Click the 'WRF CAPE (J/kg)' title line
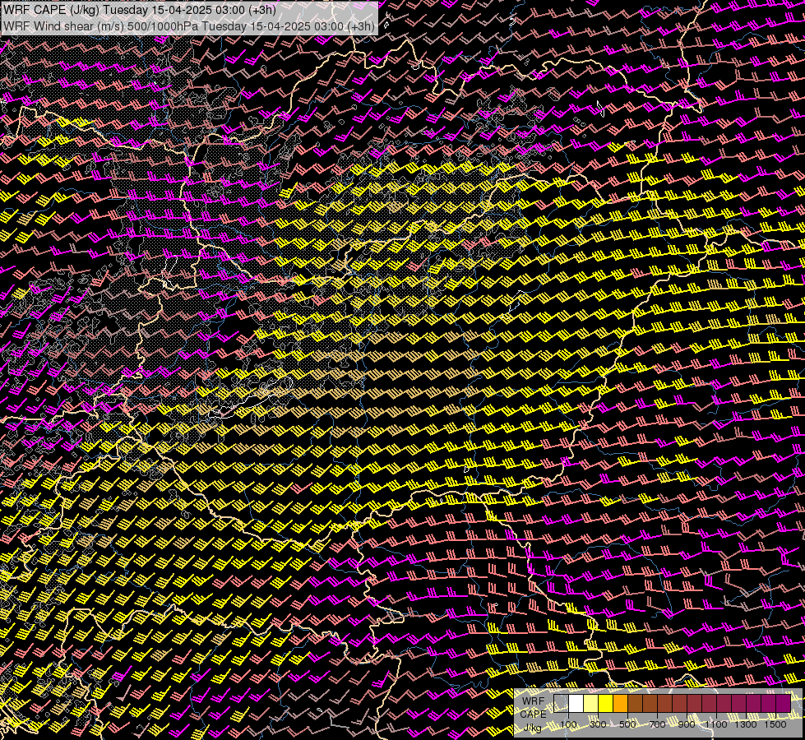This screenshot has width=805, height=740. tap(140, 10)
